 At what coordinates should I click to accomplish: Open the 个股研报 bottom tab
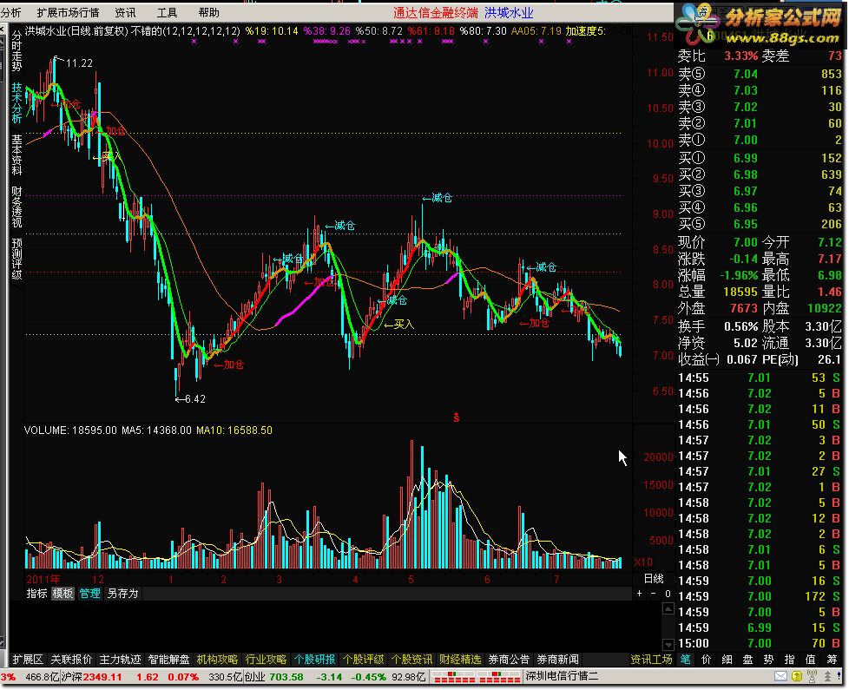point(314,660)
